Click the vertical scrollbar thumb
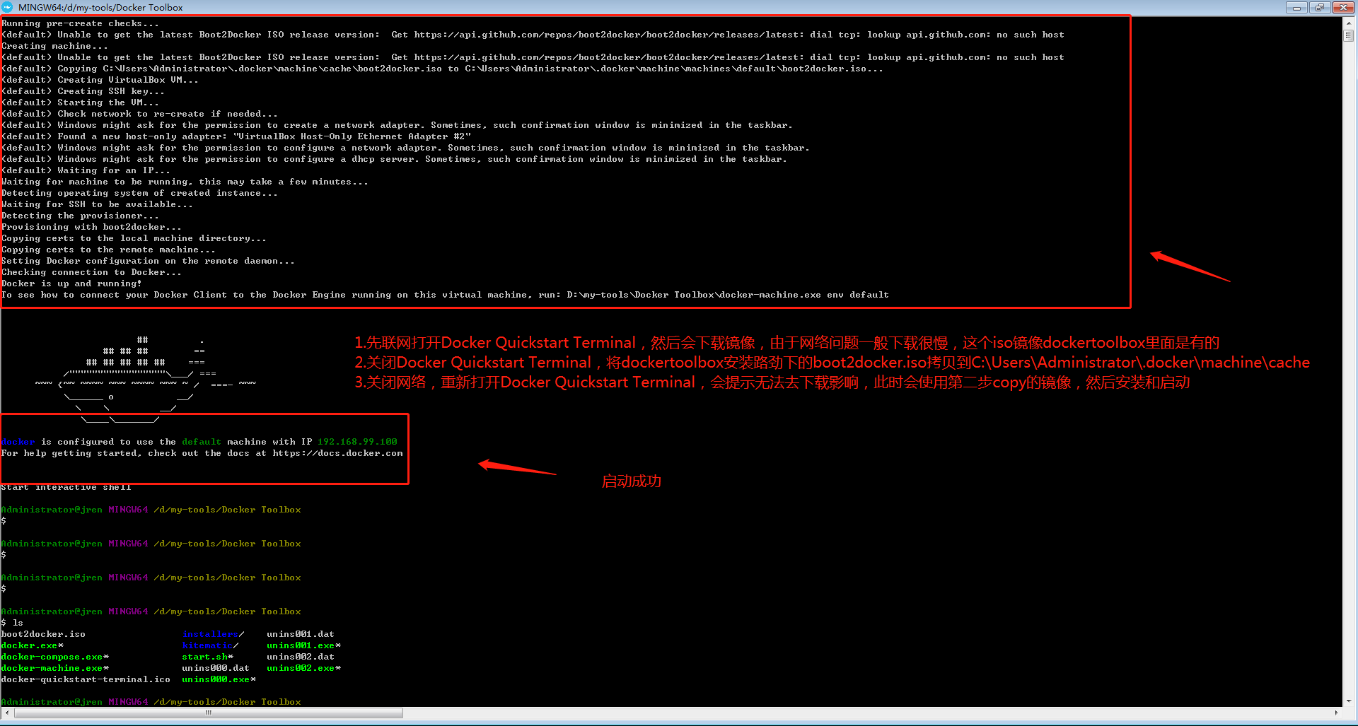 click(x=1348, y=35)
